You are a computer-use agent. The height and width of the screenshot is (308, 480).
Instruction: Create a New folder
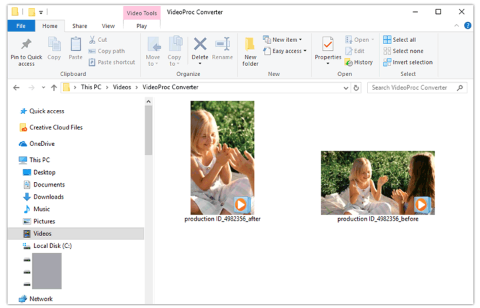click(251, 51)
